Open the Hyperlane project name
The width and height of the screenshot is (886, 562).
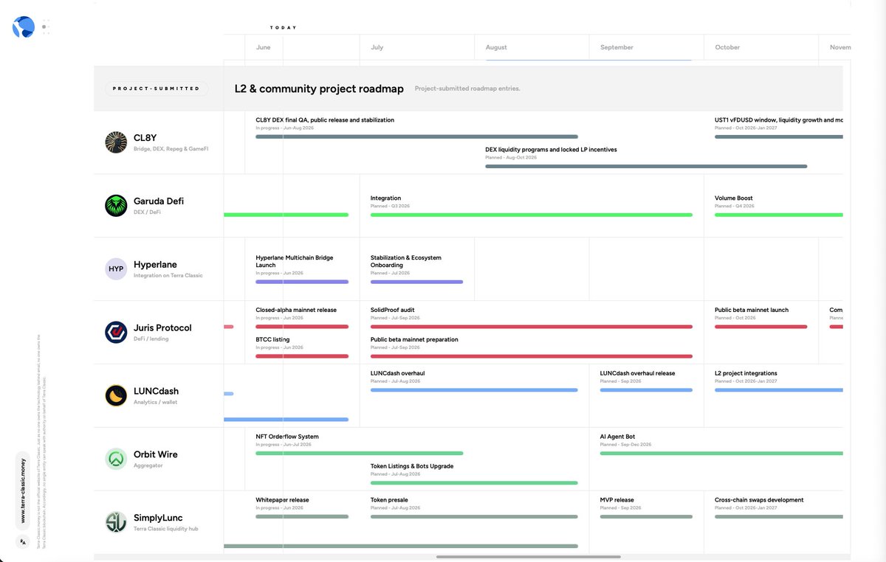pos(155,264)
